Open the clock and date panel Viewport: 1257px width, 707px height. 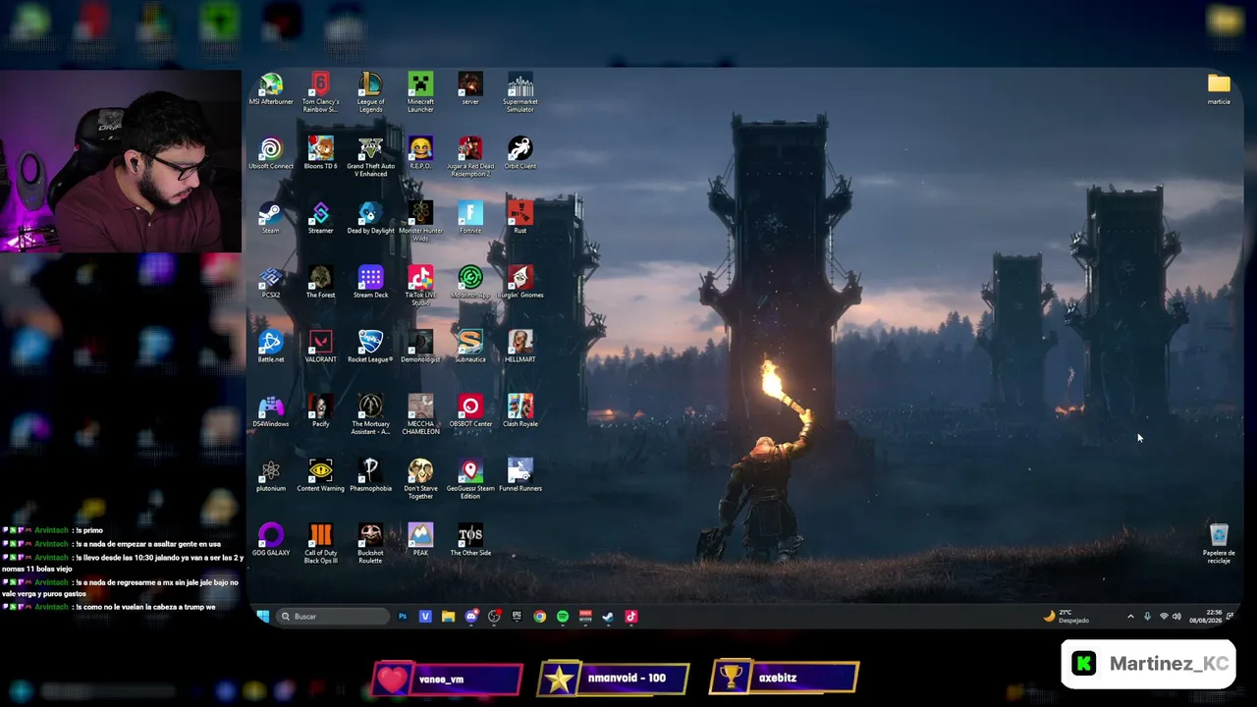point(1205,617)
